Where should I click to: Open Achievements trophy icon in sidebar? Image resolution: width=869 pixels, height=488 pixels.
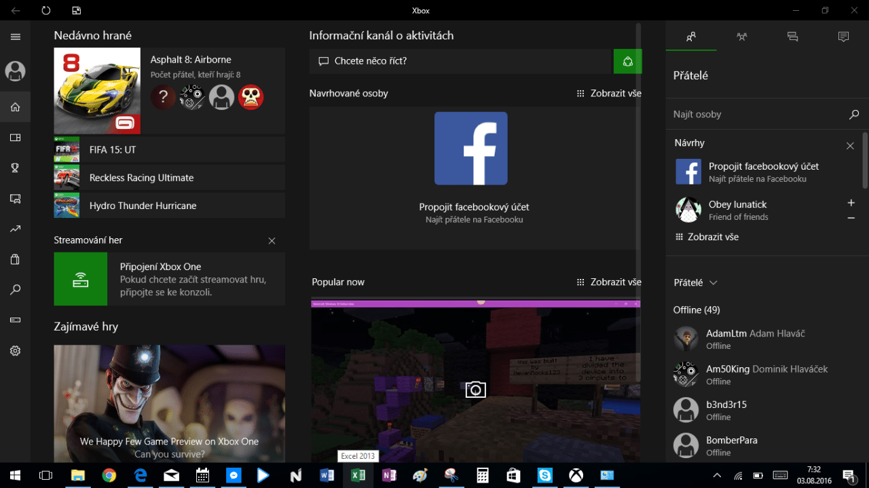pyautogui.click(x=16, y=168)
